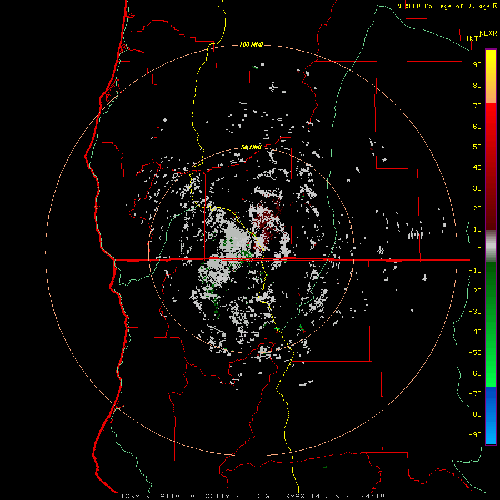Screen dimensions: 500x500
Task: Click the -60 knot scale value
Action: (x=475, y=373)
